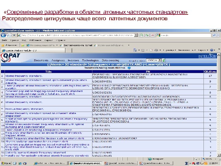Click the Windows Пуск start button
Viewport: 221px width, 166px height.
[x=6, y=163]
